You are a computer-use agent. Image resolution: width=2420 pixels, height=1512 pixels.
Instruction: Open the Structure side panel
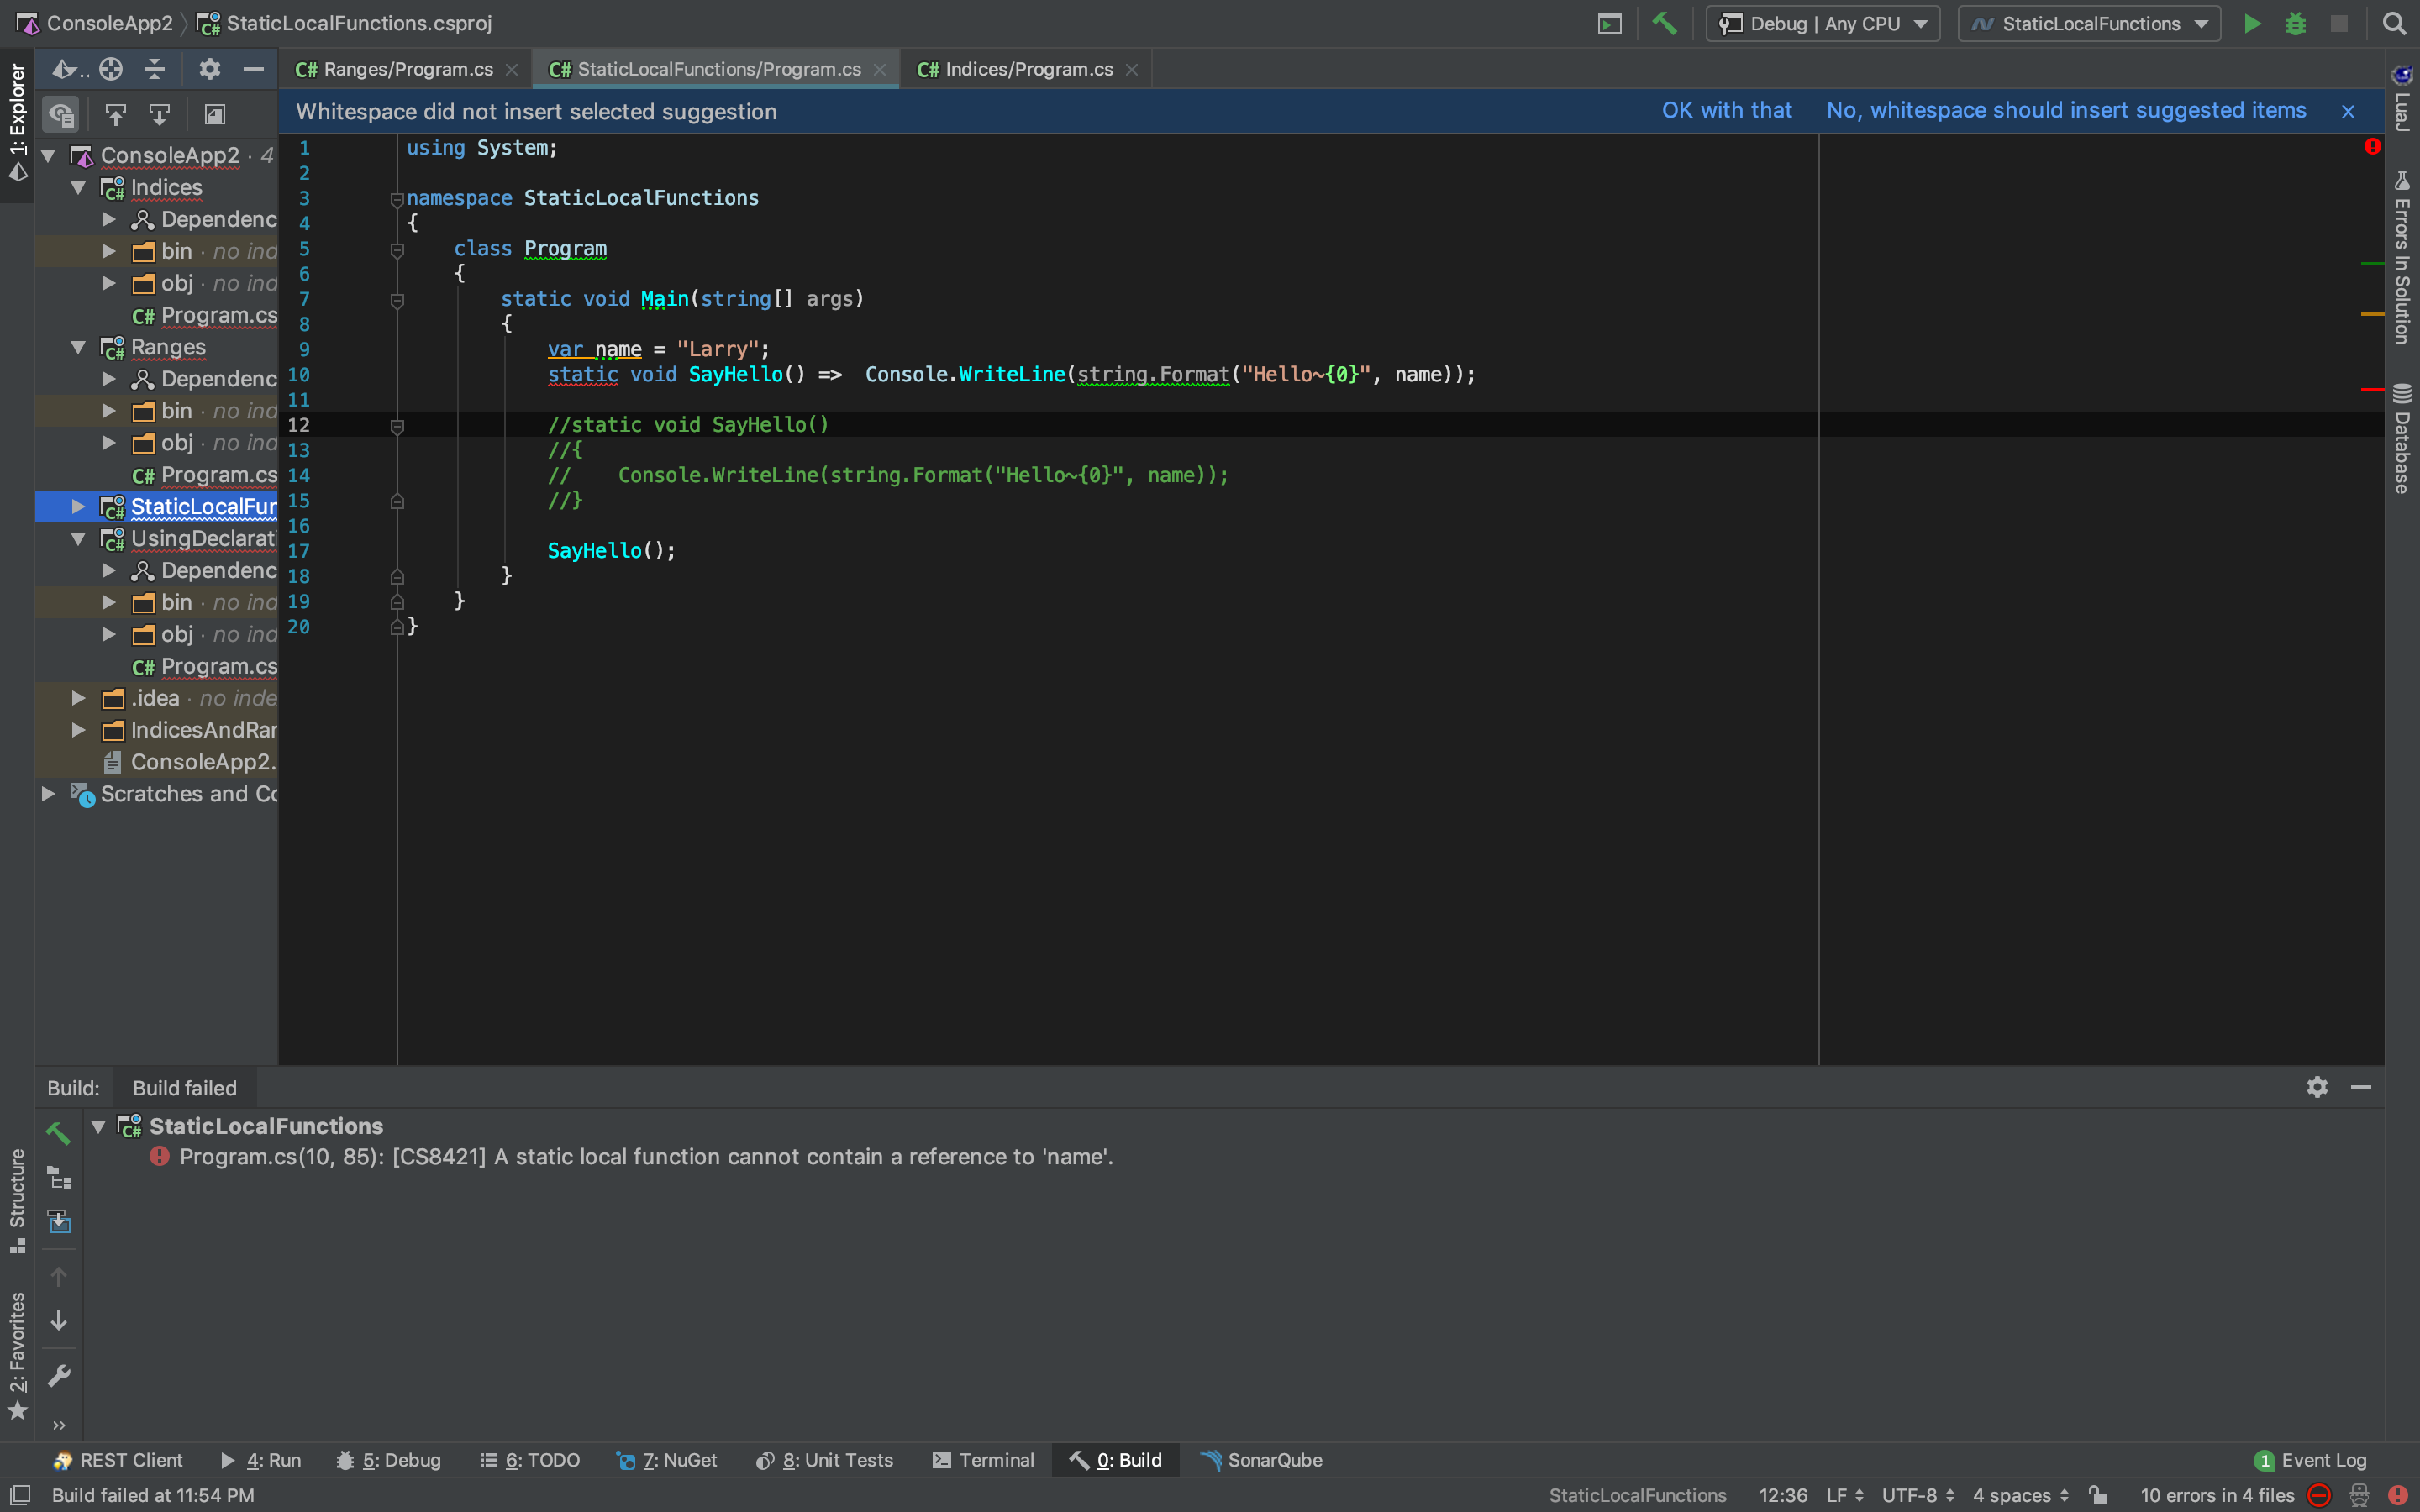pos(17,1200)
